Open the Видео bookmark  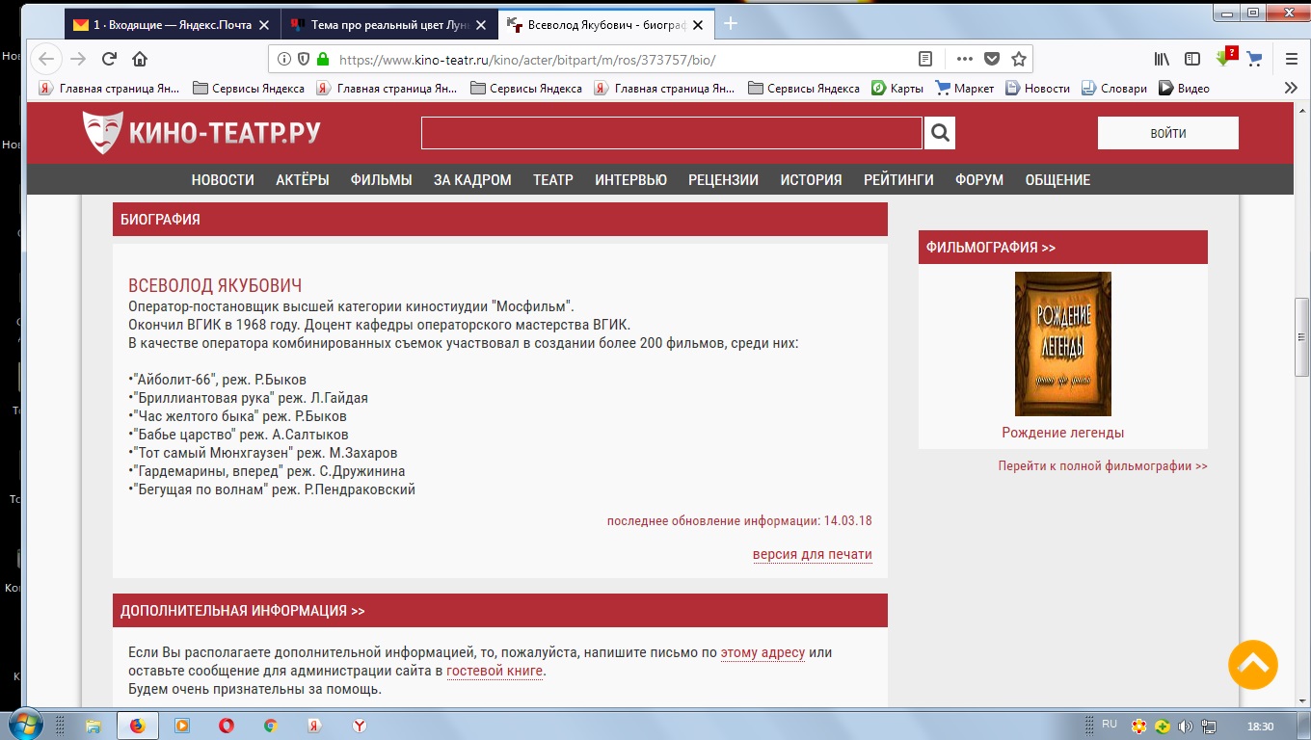coord(1183,88)
